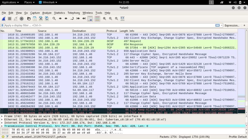The height and width of the screenshot is (139, 248).
Task: Sort by Destination column header
Action: (x=89, y=31)
